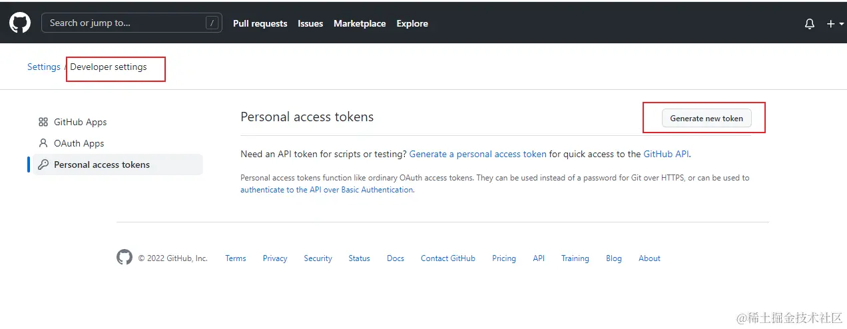Image resolution: width=847 pixels, height=329 pixels.
Task: Select Personal access tokens in sidebar
Action: pos(118,164)
